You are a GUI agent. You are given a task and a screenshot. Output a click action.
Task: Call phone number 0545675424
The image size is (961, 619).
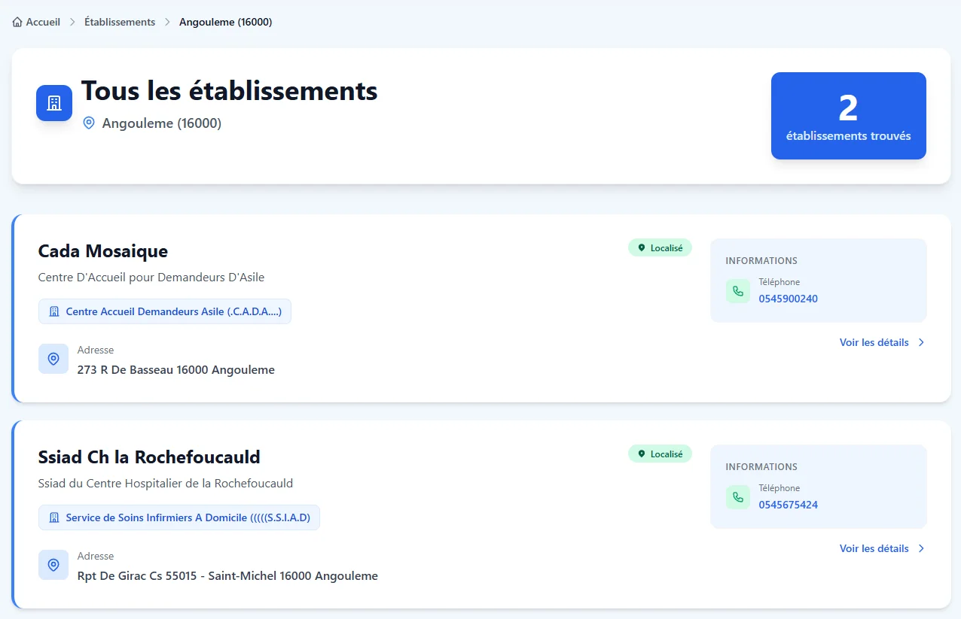pyautogui.click(x=788, y=505)
